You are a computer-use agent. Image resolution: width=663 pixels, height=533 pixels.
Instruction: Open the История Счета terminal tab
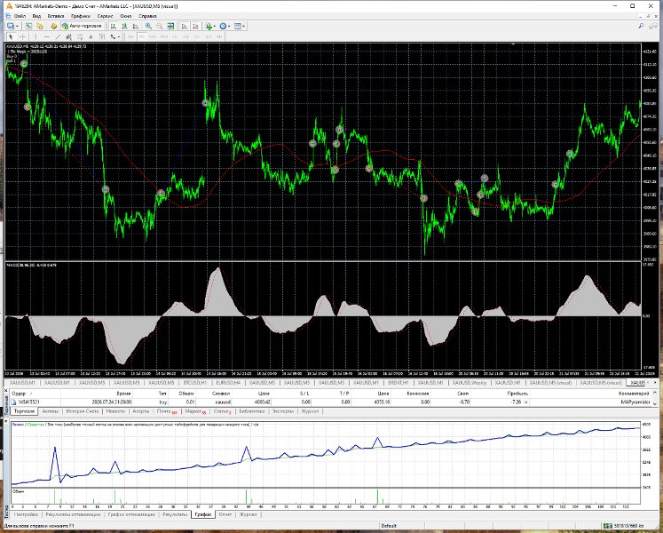[x=82, y=411]
